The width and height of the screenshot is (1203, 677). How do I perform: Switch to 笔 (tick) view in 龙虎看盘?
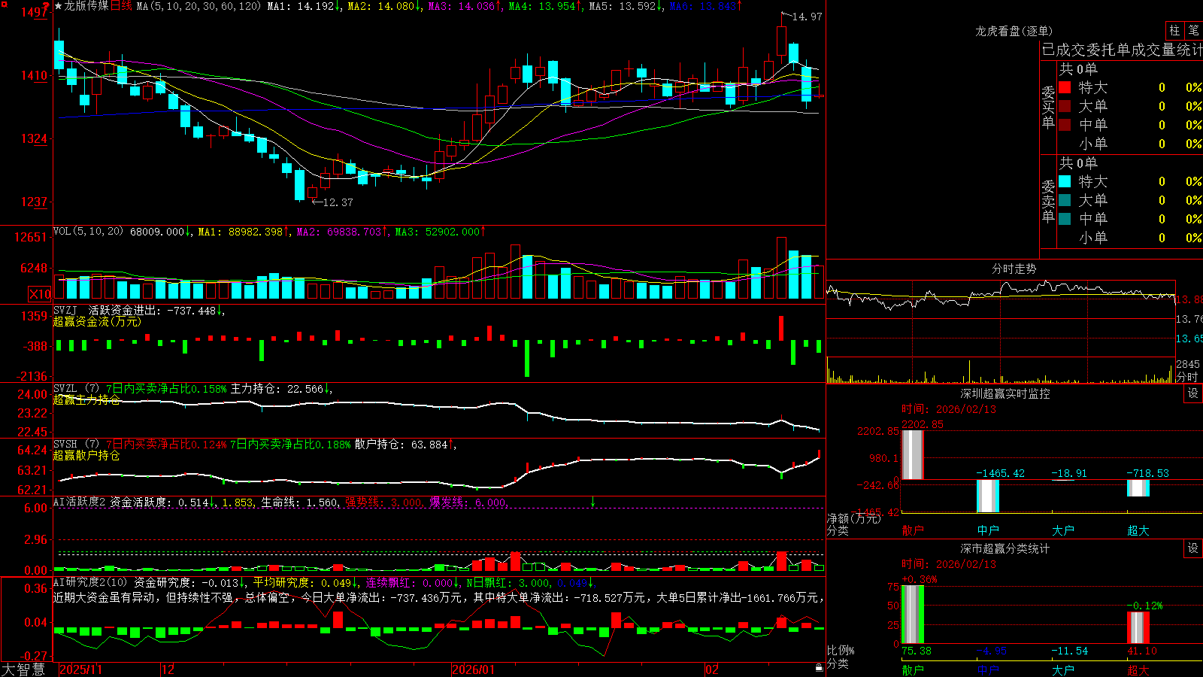coord(1193,30)
